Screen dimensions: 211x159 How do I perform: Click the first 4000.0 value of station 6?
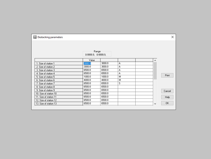tap(91, 80)
